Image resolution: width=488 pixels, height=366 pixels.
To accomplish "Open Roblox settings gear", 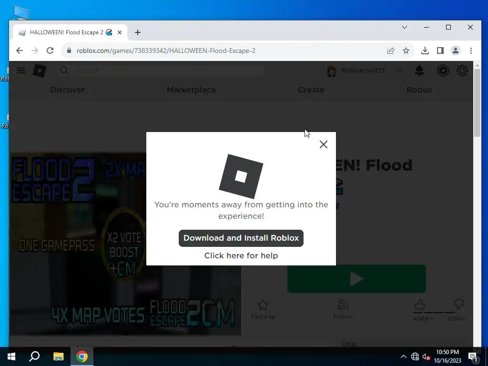I will [x=462, y=71].
